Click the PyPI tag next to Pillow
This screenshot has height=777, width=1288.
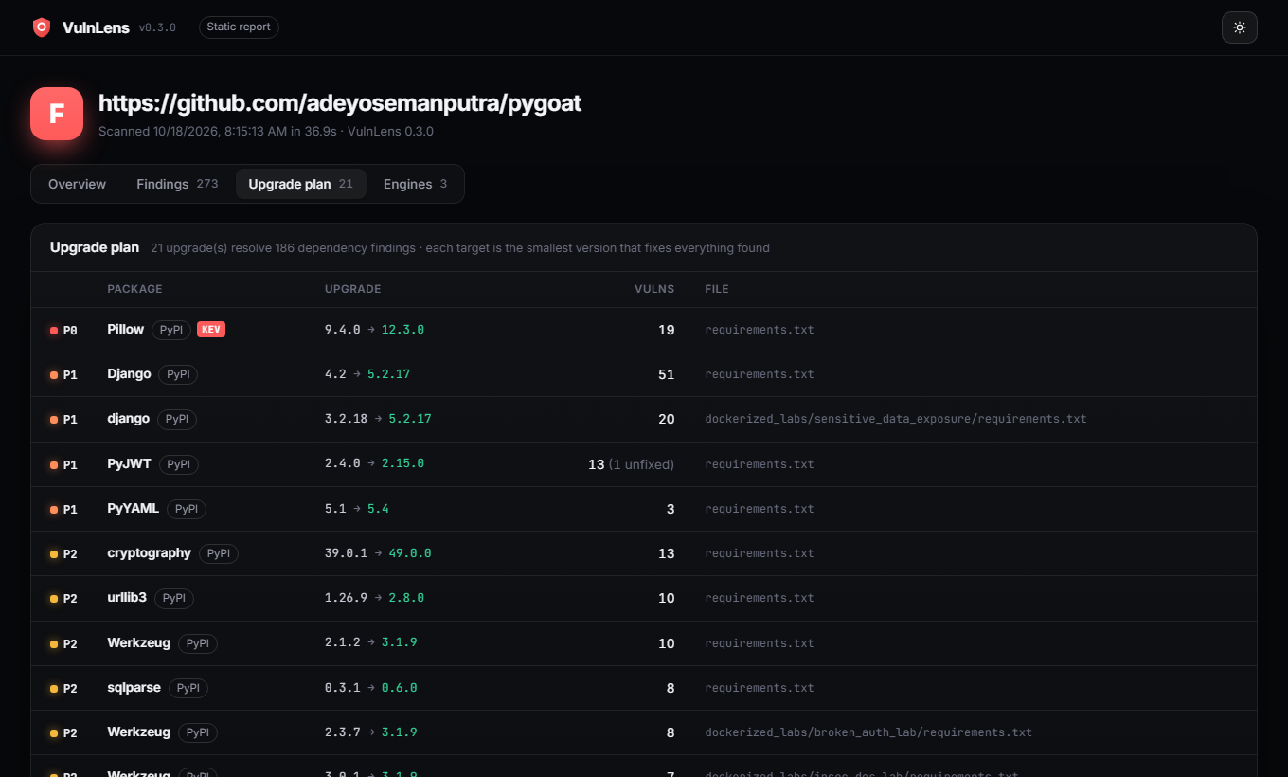(x=171, y=330)
